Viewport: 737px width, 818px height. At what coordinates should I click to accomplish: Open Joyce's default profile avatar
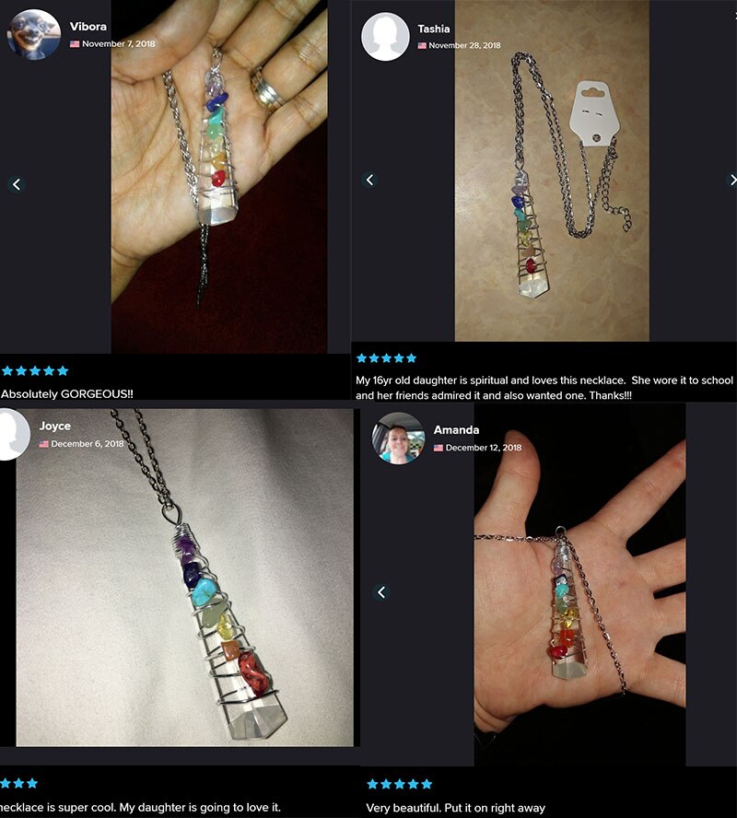point(13,435)
